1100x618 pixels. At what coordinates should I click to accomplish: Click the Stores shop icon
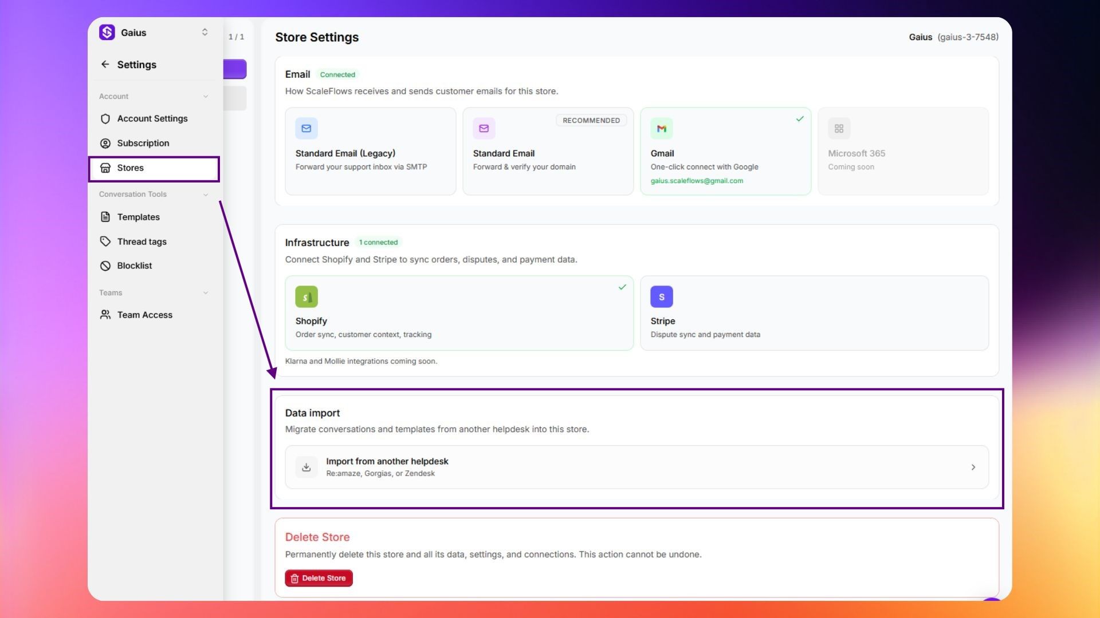coord(105,168)
